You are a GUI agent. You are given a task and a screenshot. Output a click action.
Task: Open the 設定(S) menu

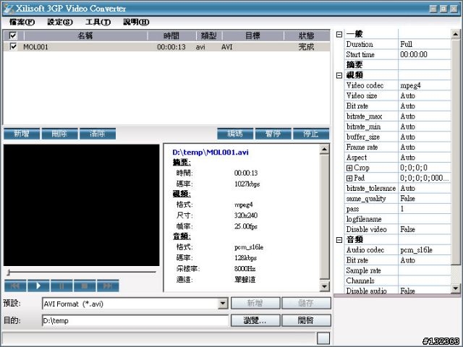click(x=60, y=22)
